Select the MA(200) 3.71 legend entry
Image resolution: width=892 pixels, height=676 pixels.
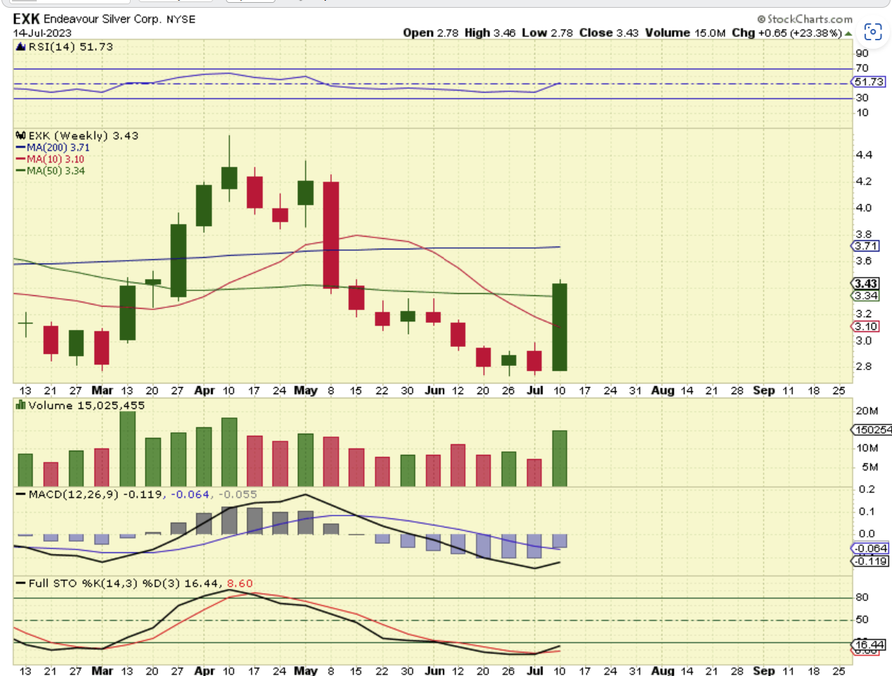point(53,148)
